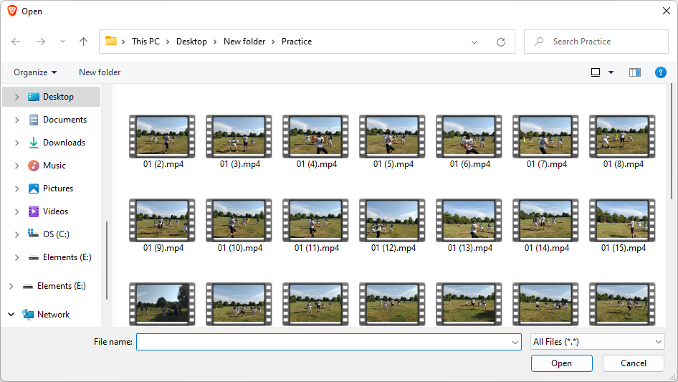The width and height of the screenshot is (678, 382).
Task: Expand the Downloads tree node
Action: click(x=17, y=143)
